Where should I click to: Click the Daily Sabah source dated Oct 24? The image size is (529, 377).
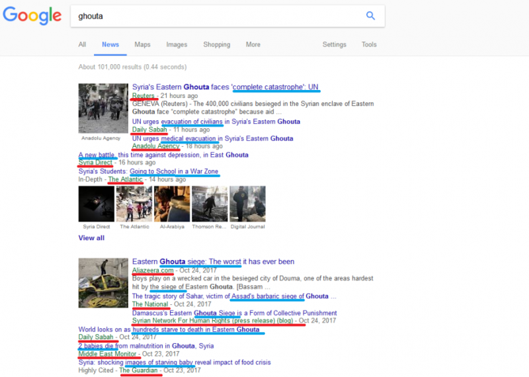(96, 337)
